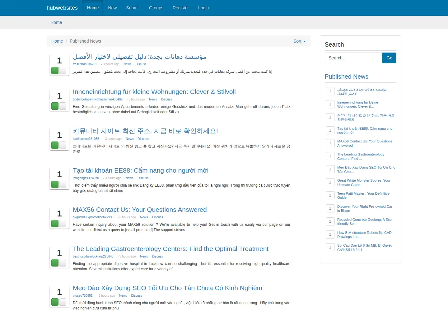448x311 pixels.
Task: Click Discuss under the Inneneinrichtung post
Action: click(x=166, y=100)
